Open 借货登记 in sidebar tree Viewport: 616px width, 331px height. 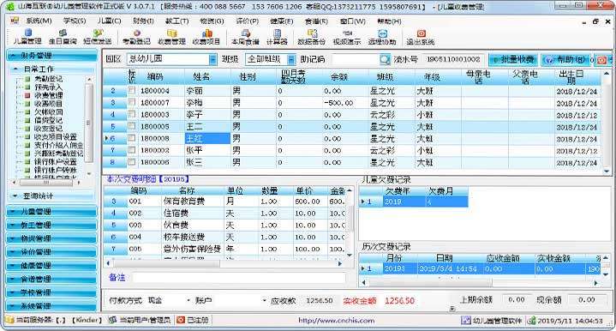tap(48, 120)
